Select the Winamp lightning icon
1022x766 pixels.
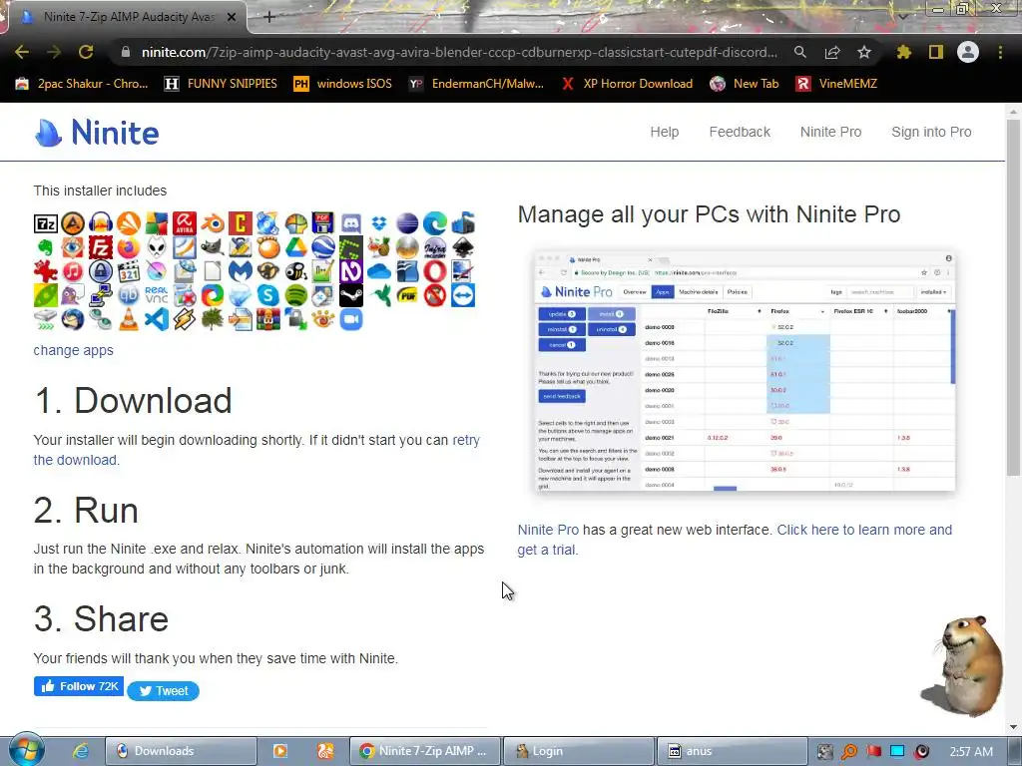[x=185, y=319]
